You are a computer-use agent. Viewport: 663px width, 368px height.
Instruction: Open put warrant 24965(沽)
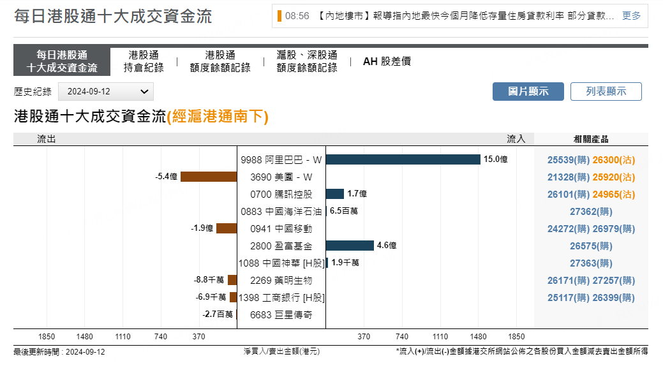tap(613, 195)
